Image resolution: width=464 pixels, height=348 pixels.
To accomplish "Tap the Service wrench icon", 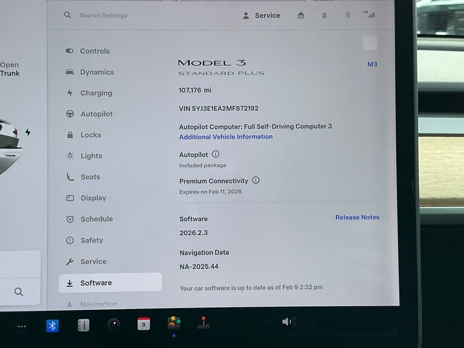I will (70, 261).
